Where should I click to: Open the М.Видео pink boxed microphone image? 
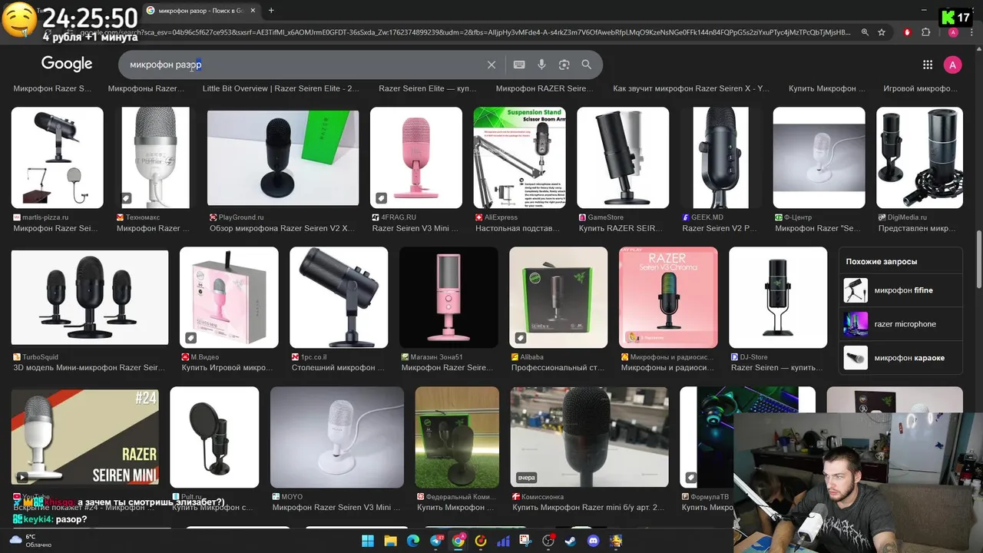click(x=229, y=297)
